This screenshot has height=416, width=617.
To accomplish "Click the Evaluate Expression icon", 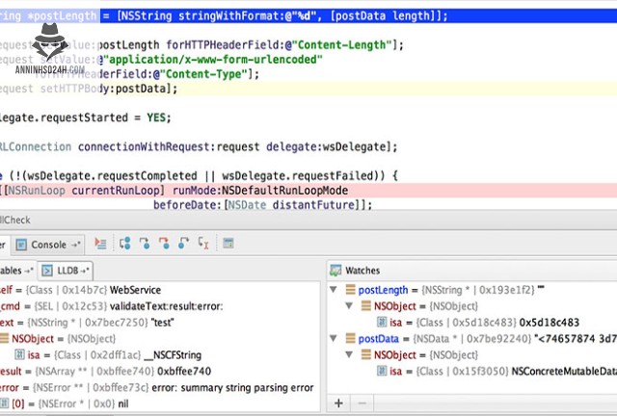I will [228, 244].
